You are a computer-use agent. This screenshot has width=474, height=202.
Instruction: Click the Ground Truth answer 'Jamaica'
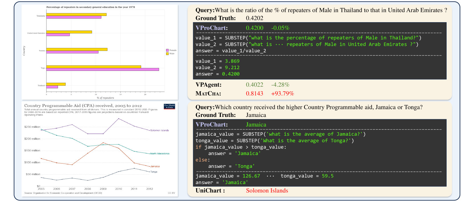256,115
